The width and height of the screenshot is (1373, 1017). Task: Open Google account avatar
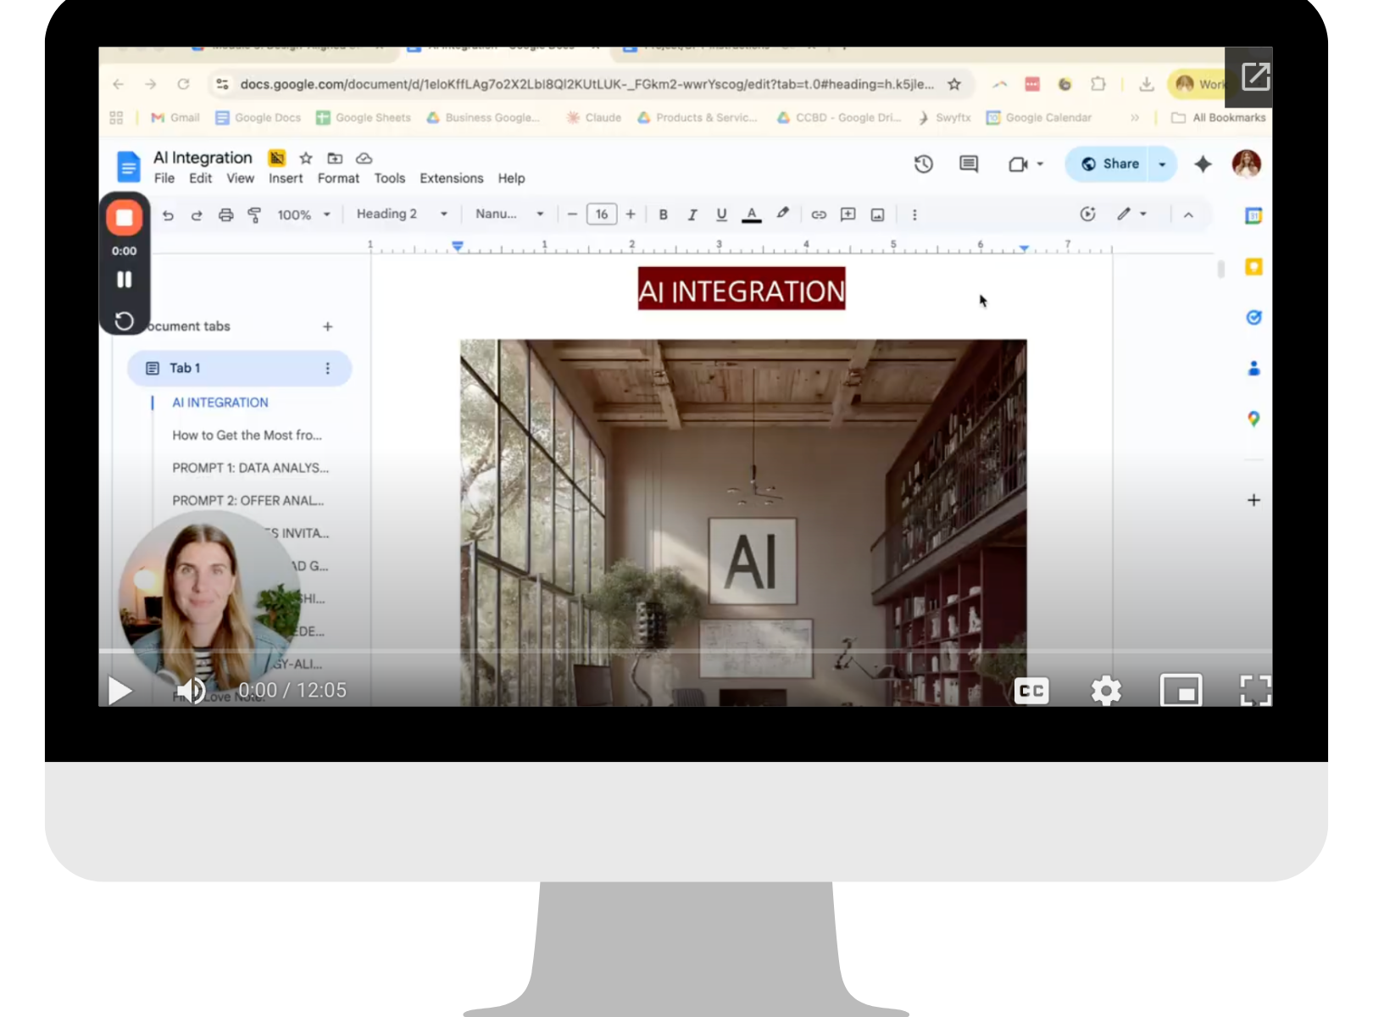point(1247,164)
